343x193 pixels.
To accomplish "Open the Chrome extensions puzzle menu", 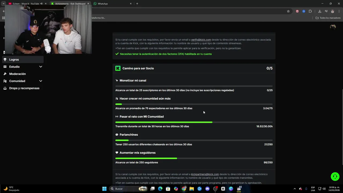I will (310, 11).
